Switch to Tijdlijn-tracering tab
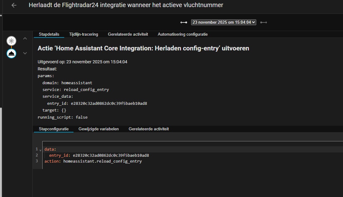Screen dimensions: 343x197 coord(83,34)
